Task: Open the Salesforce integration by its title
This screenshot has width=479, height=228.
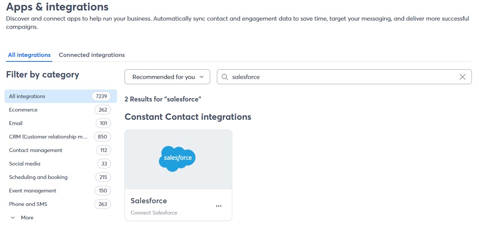Action: (148, 201)
